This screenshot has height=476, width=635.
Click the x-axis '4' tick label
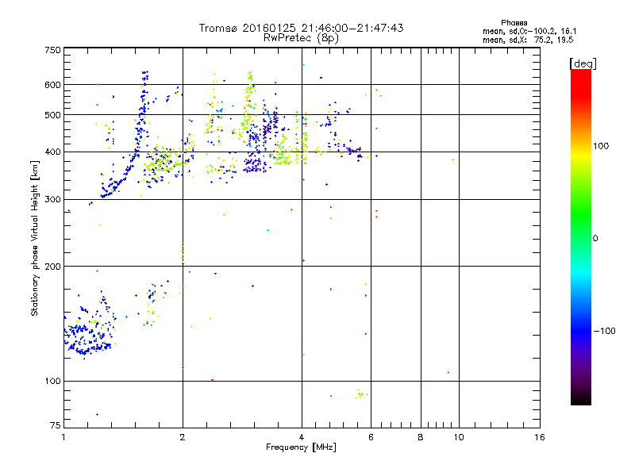tap(302, 437)
